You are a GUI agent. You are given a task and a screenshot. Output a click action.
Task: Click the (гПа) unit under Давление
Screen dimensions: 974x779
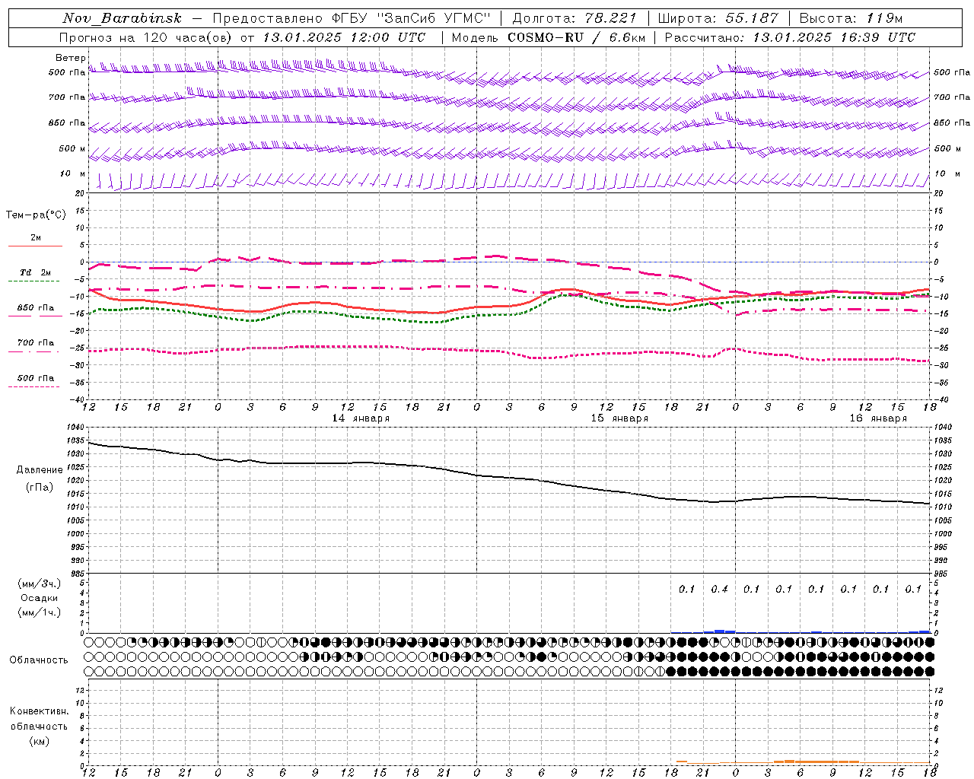(x=40, y=487)
